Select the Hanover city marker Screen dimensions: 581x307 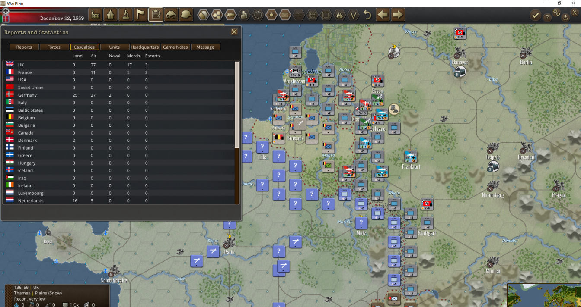[x=460, y=54]
